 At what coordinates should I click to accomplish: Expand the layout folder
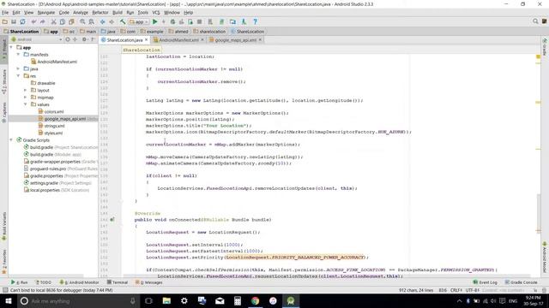(x=25, y=90)
